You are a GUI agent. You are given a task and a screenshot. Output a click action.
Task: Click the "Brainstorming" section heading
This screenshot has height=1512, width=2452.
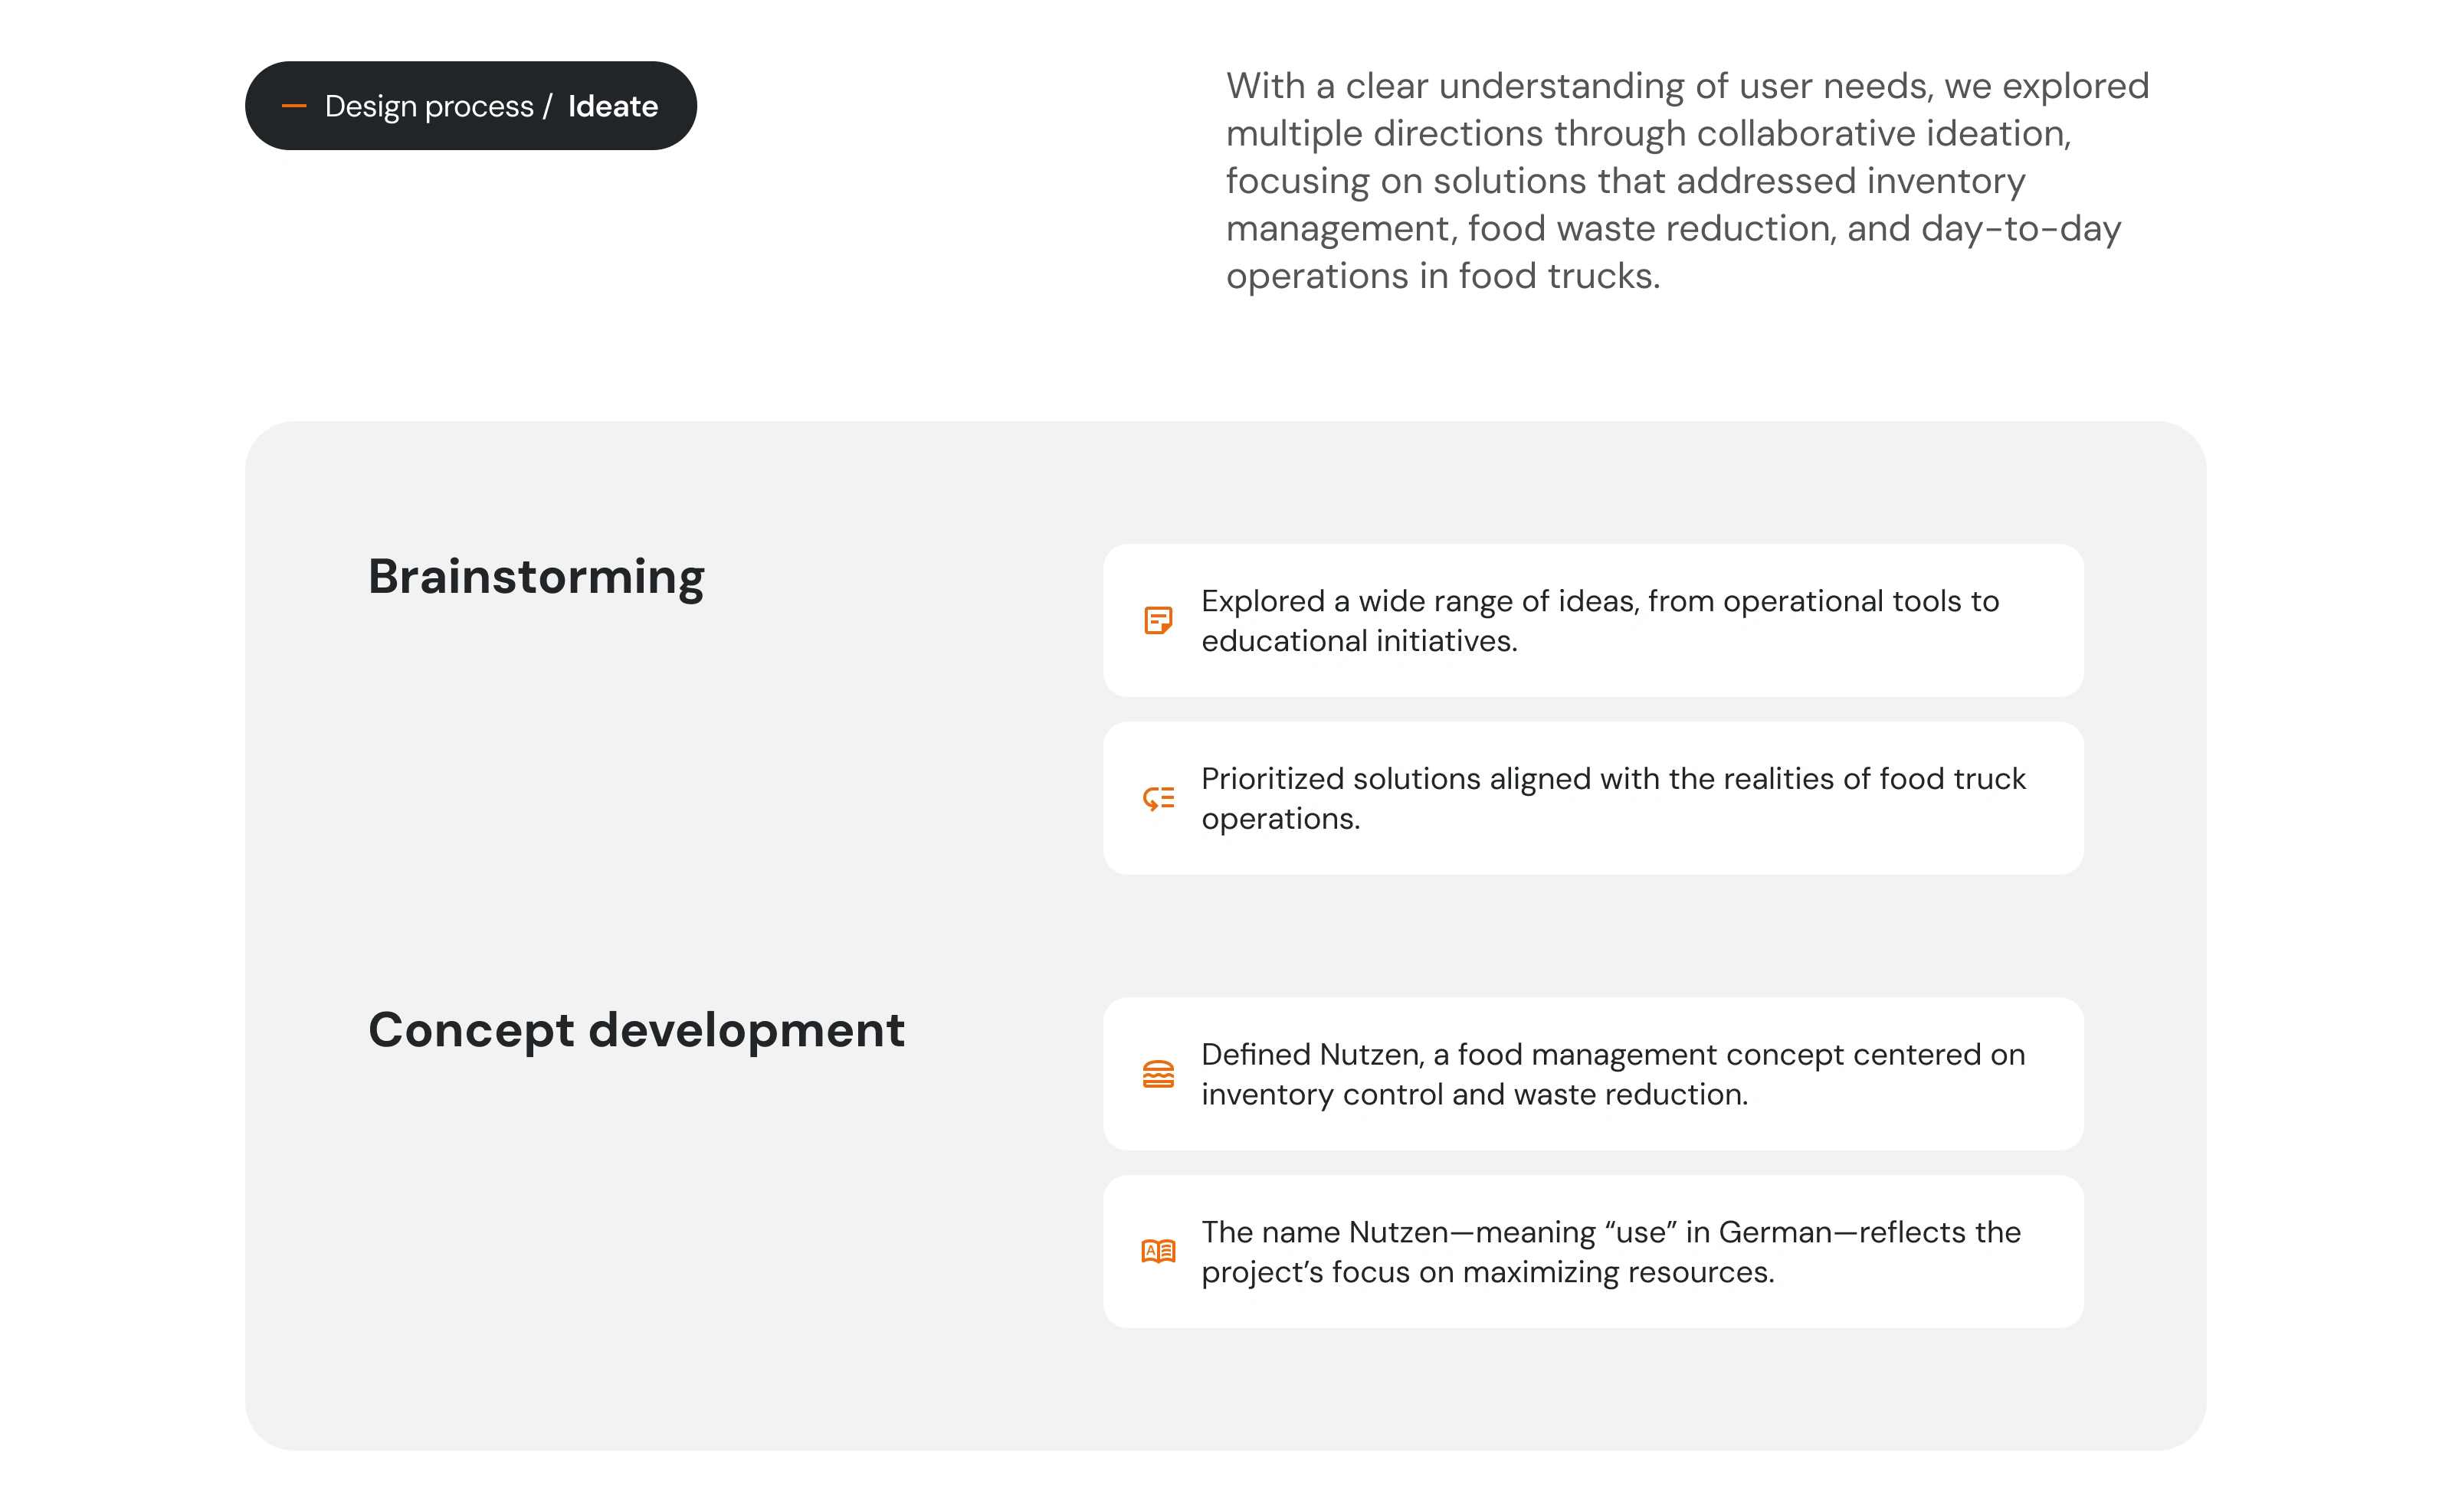536,577
